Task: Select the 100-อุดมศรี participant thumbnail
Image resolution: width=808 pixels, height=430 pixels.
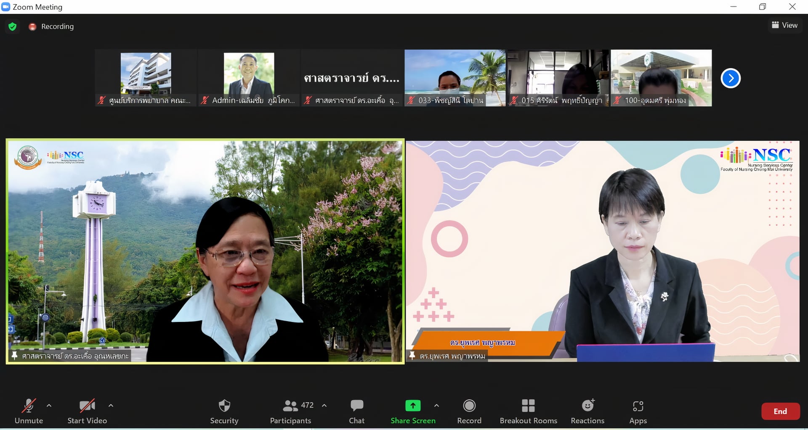Action: click(x=661, y=78)
